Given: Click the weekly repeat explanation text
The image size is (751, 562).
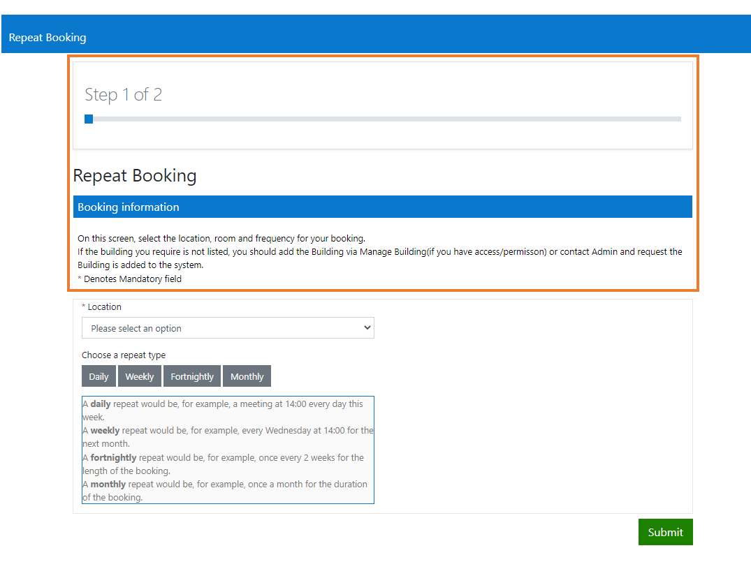Looking at the screenshot, I should tap(228, 437).
